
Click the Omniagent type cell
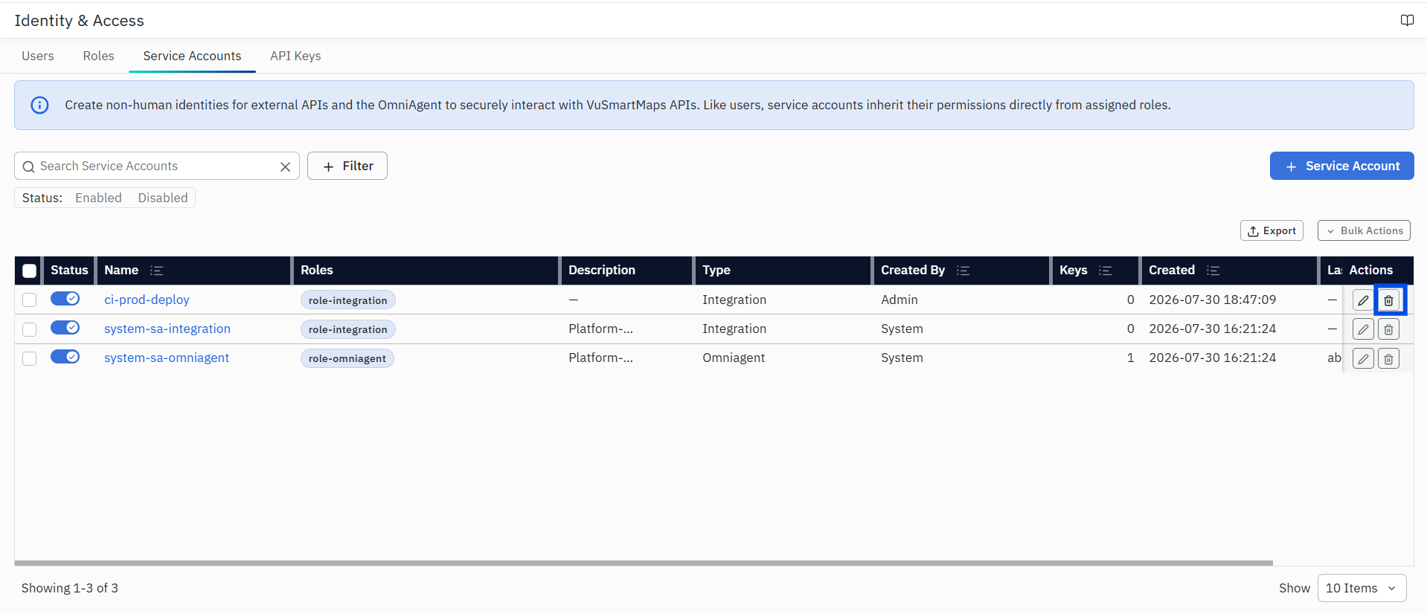pyautogui.click(x=734, y=358)
